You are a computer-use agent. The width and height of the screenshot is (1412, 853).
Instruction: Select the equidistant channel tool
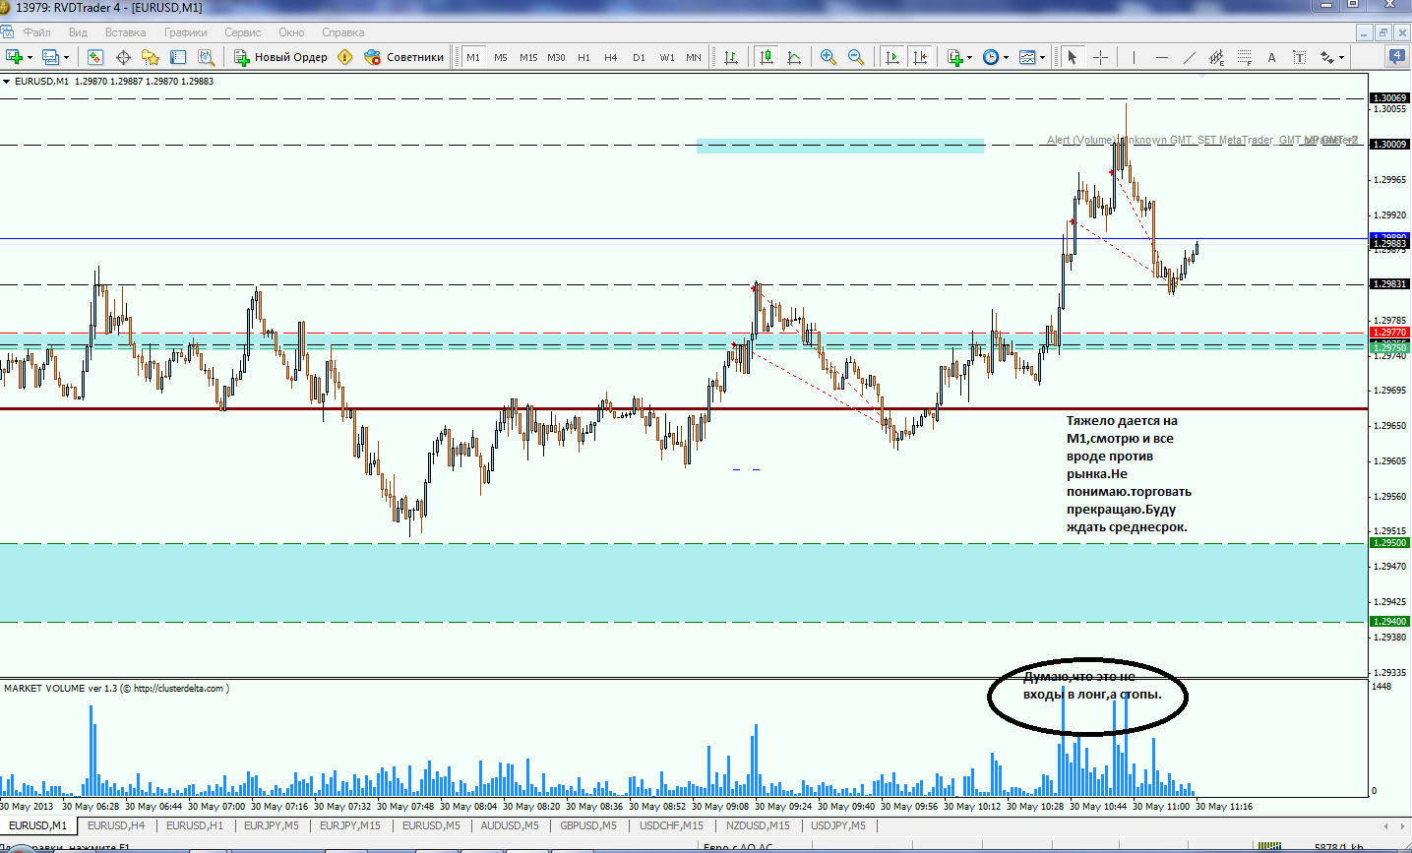click(x=1216, y=57)
